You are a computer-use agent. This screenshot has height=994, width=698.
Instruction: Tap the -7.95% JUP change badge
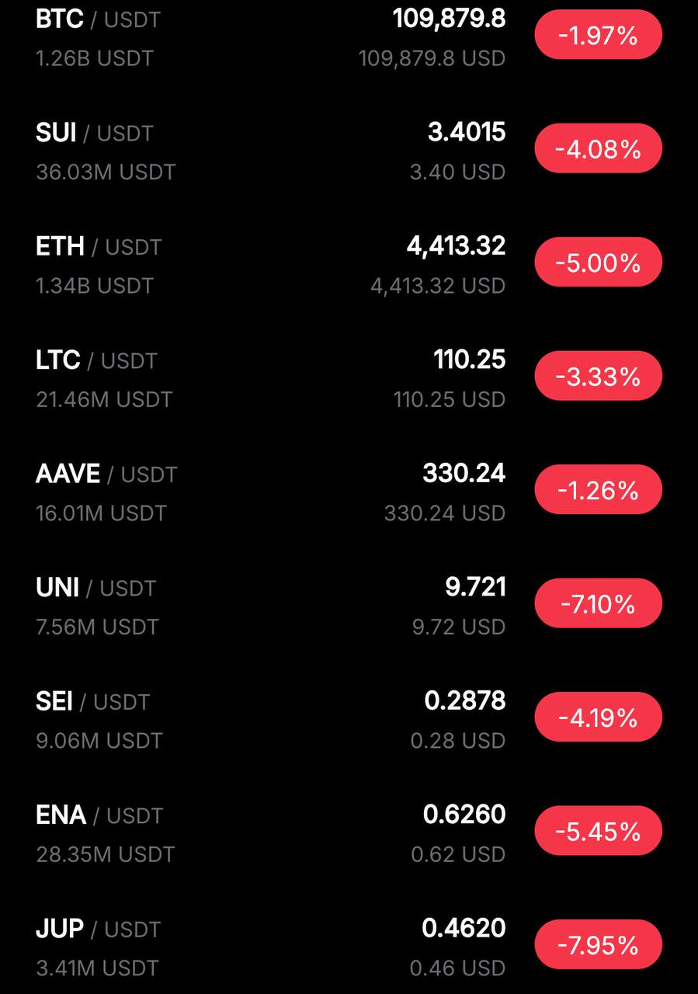coord(598,945)
